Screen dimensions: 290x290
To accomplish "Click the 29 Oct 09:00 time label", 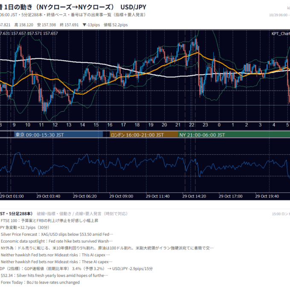I will (121, 196).
